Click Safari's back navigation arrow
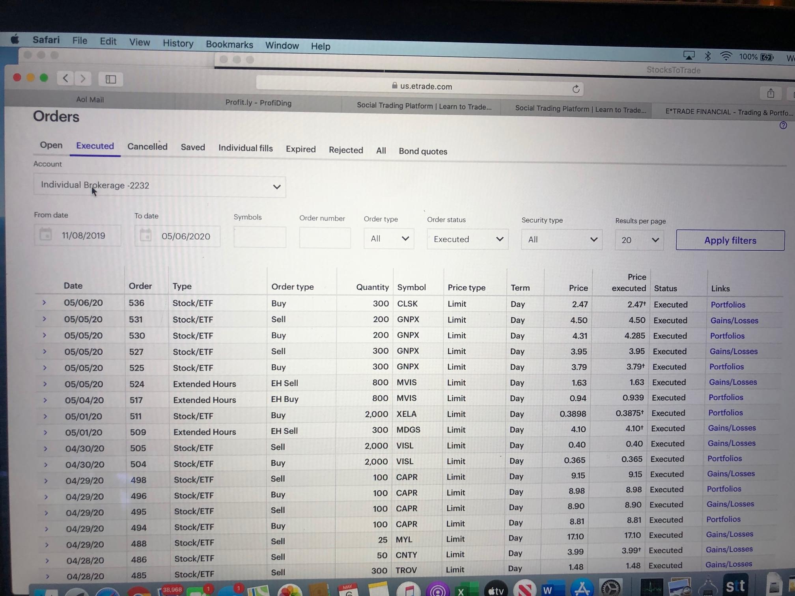The image size is (795, 596). [x=65, y=78]
